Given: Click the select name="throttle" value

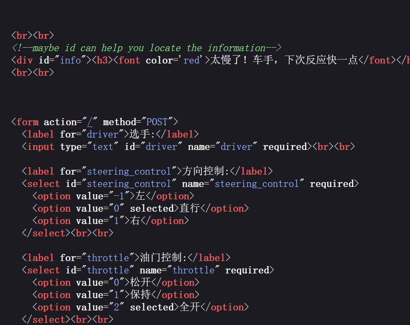Looking at the screenshot, I should click(x=194, y=270).
